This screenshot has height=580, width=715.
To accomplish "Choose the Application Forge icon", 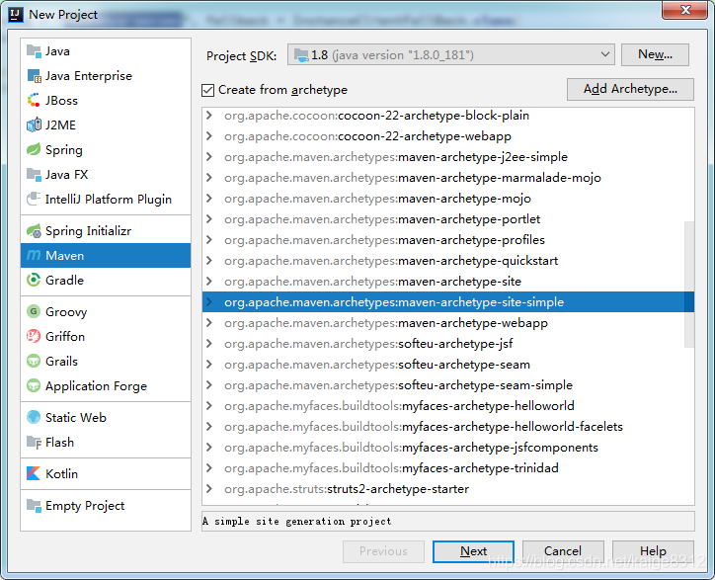I will click(x=34, y=385).
